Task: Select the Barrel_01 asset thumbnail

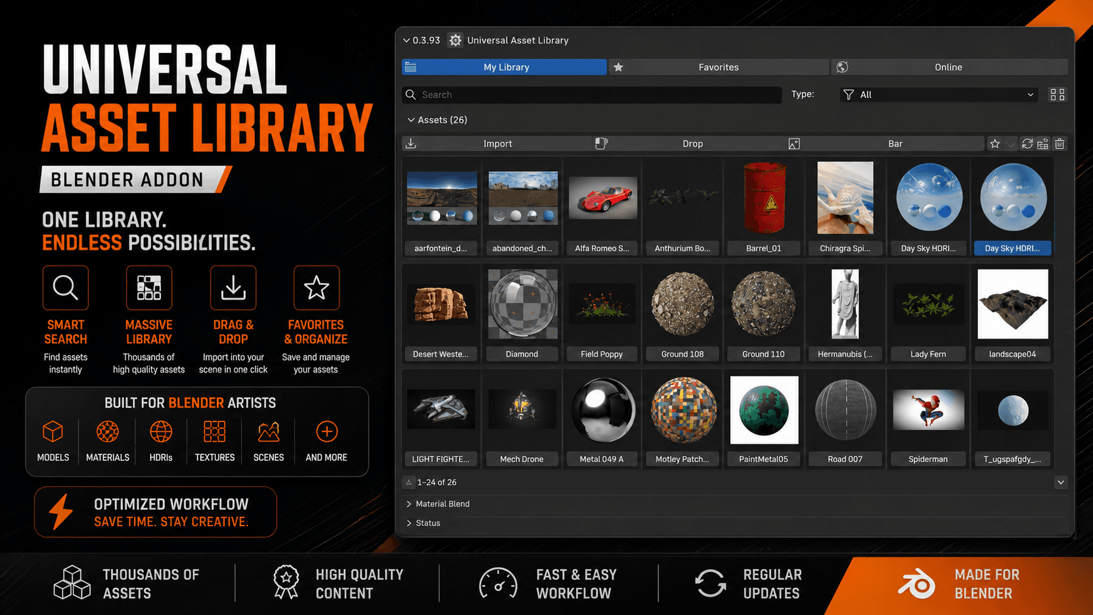Action: pyautogui.click(x=764, y=198)
